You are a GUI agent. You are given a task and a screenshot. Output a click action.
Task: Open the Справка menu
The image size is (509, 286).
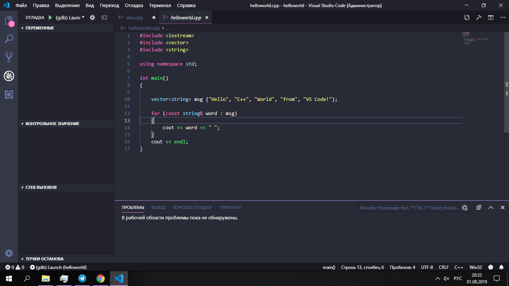pyautogui.click(x=186, y=6)
